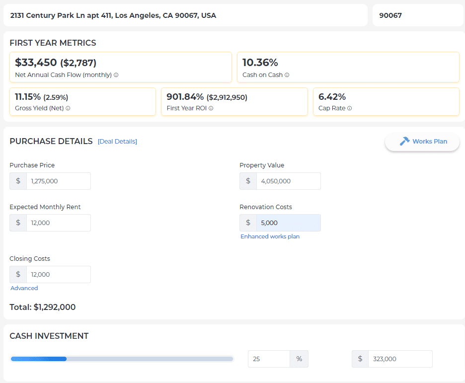Click the percent sign addon in Cash Investment
Screen dimensions: 465x383
tap(299, 359)
